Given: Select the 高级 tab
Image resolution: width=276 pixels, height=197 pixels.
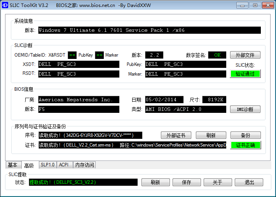Looking at the screenshot, I should pyautogui.click(x=29, y=165).
